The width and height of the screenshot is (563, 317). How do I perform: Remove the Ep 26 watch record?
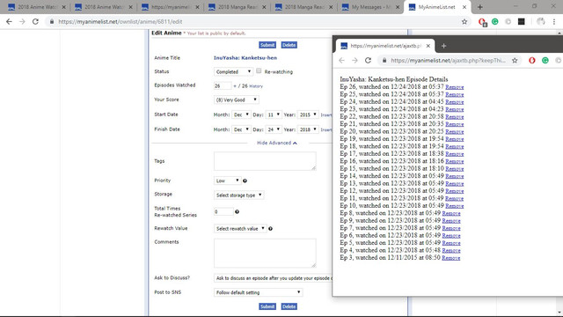coord(455,87)
